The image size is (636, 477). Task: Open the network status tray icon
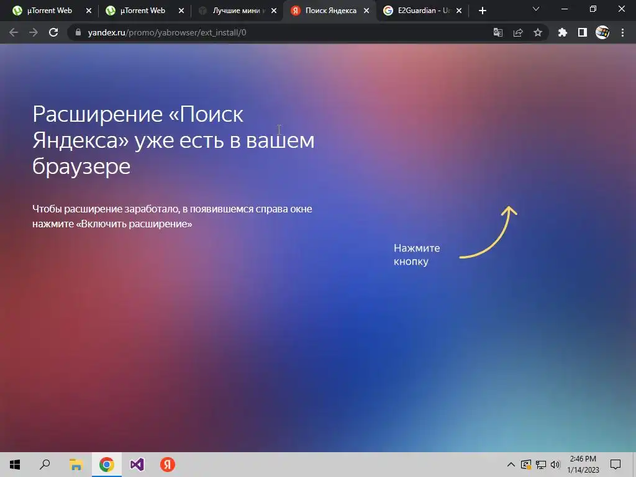point(541,465)
